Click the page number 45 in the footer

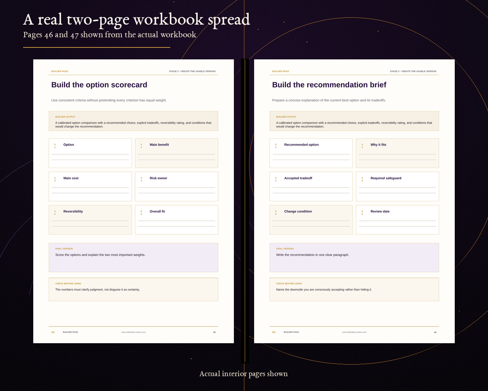coord(214,332)
